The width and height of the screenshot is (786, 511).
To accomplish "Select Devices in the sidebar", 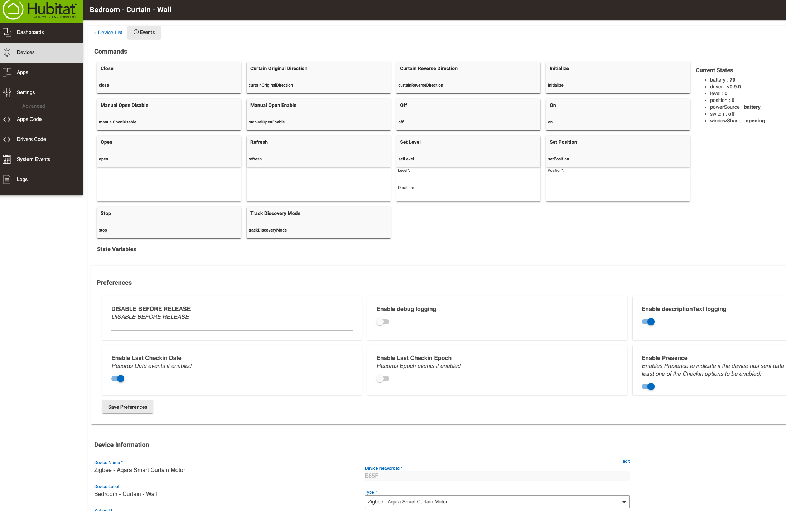I will (x=41, y=52).
